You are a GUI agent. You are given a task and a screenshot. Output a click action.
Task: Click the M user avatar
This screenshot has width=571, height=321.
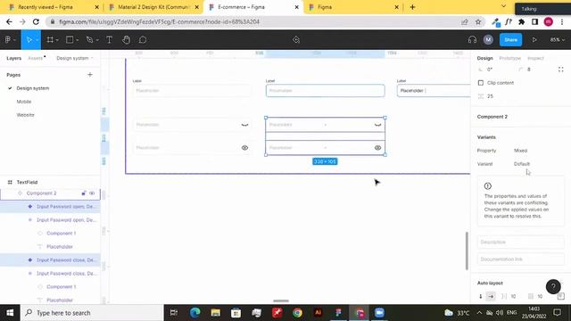click(488, 39)
